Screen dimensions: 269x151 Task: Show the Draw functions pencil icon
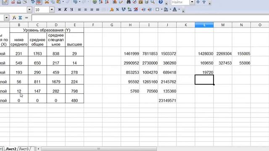pos(121,2)
